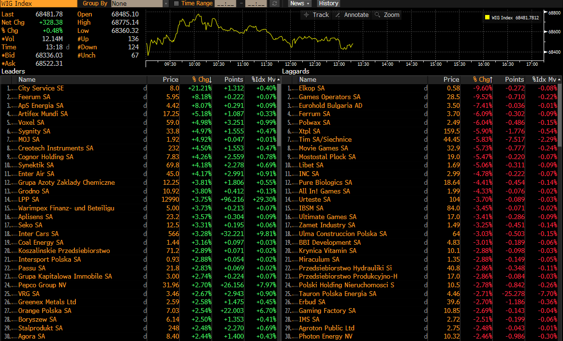Viewport: 563px width, 341px height.
Task: Click the refresh icon beside Time Range
Action: (x=274, y=3)
